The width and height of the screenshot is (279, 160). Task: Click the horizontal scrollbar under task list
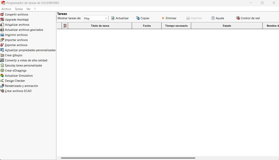pos(128,158)
